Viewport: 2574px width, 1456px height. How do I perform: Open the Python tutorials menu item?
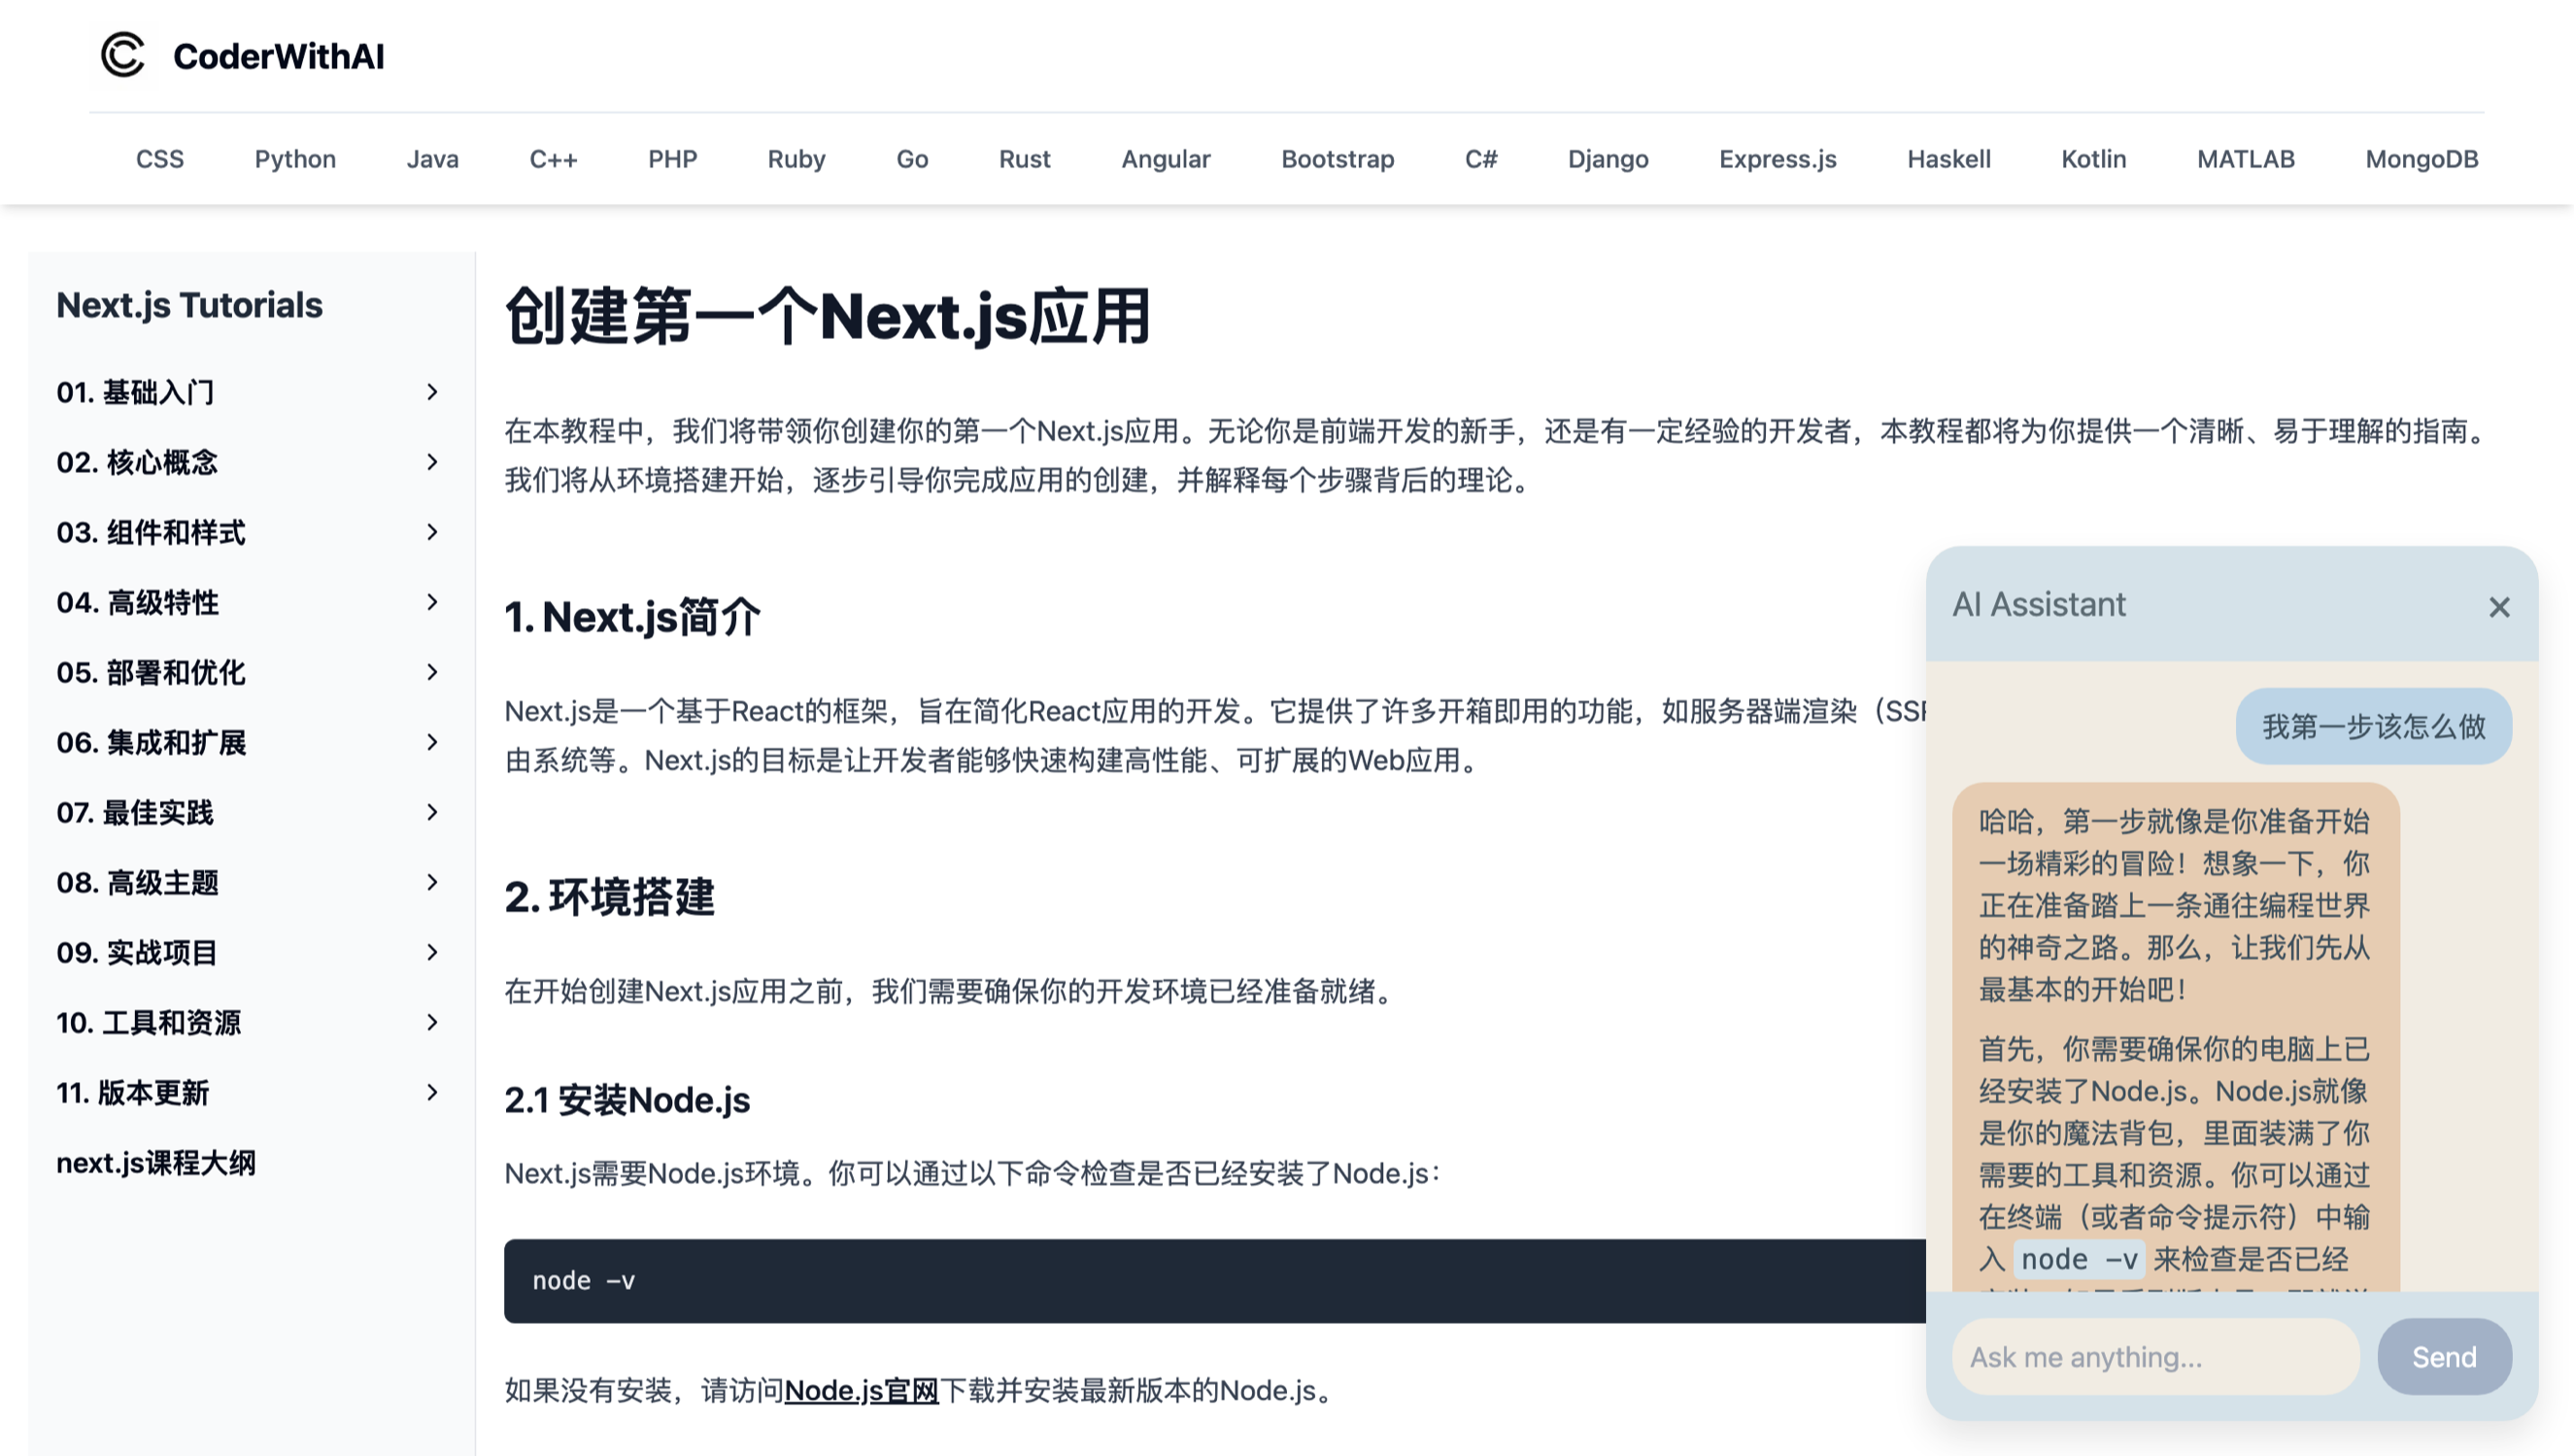pyautogui.click(x=295, y=159)
